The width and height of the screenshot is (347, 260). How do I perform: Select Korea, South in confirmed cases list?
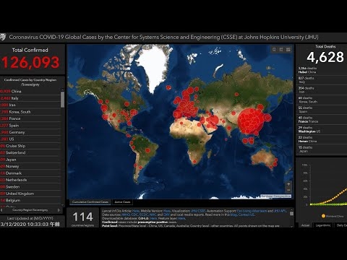pos(30,112)
